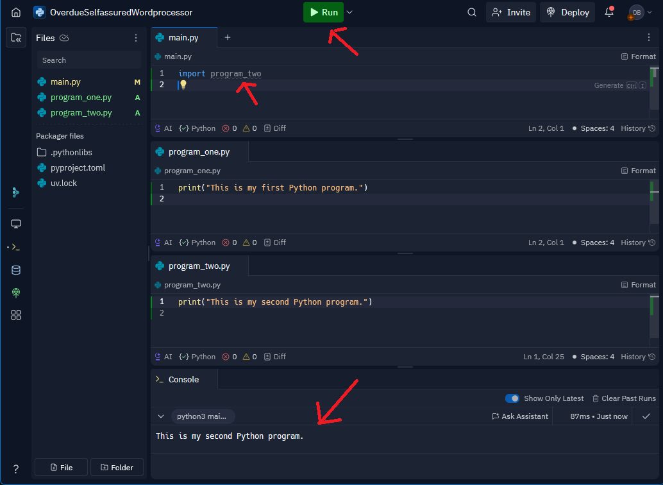Screen dimensions: 663x485
Task: Click Format for program_two.py
Action: point(639,285)
